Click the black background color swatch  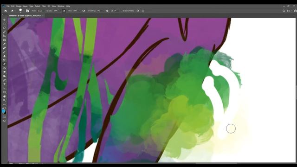(x=5, y=113)
